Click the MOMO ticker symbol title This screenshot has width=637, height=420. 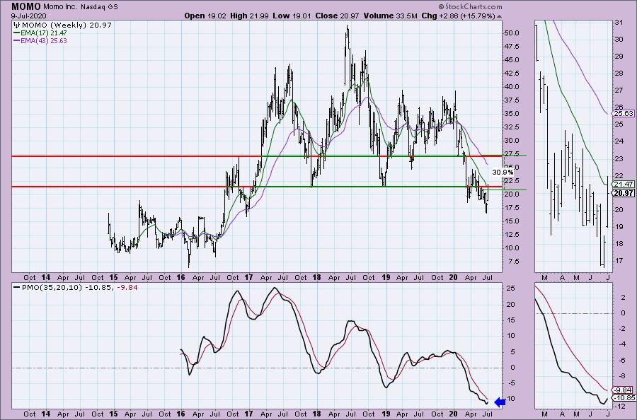pyautogui.click(x=26, y=6)
